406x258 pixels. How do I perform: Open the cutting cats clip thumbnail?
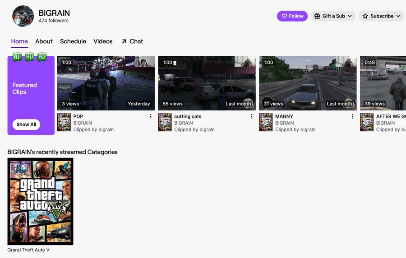pos(207,83)
